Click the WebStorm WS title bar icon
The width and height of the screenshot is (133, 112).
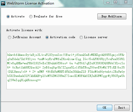pyautogui.click(x=3, y=3)
